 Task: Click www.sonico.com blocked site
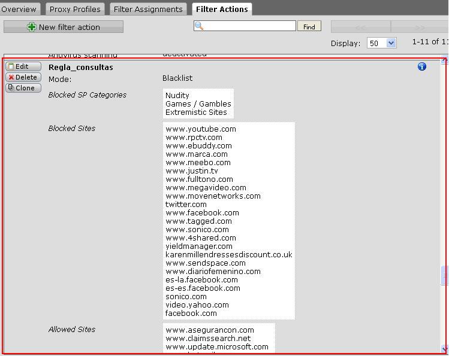pos(197,229)
